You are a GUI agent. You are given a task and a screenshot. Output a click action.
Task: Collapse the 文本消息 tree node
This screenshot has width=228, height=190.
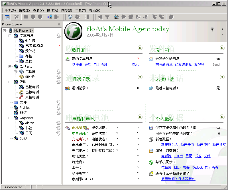point(10,36)
